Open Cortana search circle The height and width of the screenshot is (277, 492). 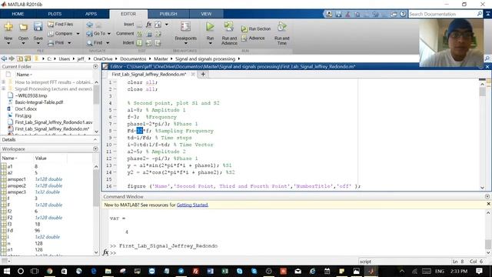pos(21,271)
